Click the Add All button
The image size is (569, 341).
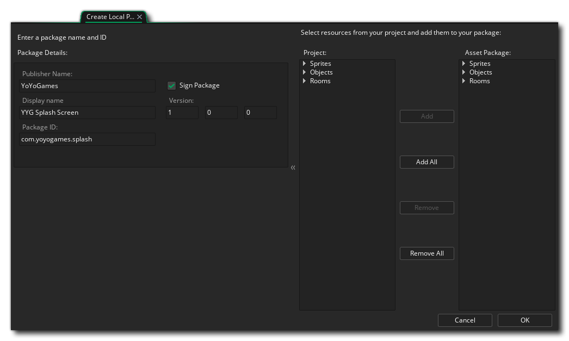point(426,162)
